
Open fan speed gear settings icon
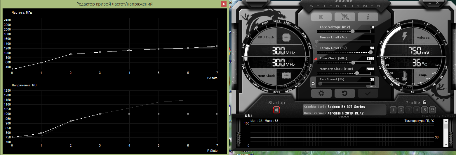[313, 84]
